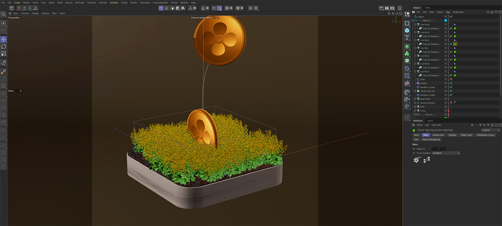This screenshot has height=226, width=502.
Task: Click the Mesh no value field
Action: coord(439,149)
